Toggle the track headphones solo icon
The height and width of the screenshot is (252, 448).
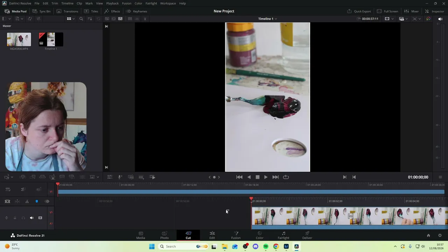click(23, 218)
